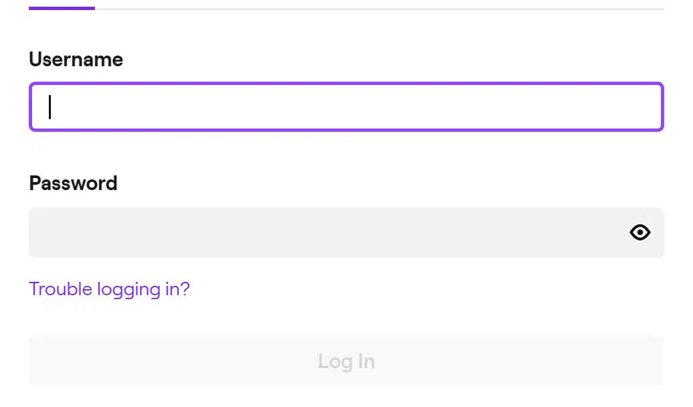Reveal typed password with eye icon
Screen dimensions: 693x407
click(x=640, y=232)
